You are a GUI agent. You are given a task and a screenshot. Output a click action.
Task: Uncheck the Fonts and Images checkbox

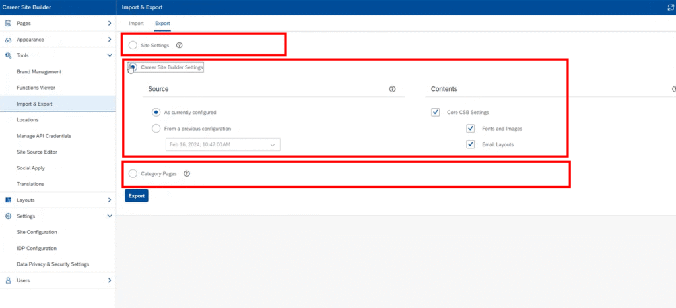tap(471, 129)
